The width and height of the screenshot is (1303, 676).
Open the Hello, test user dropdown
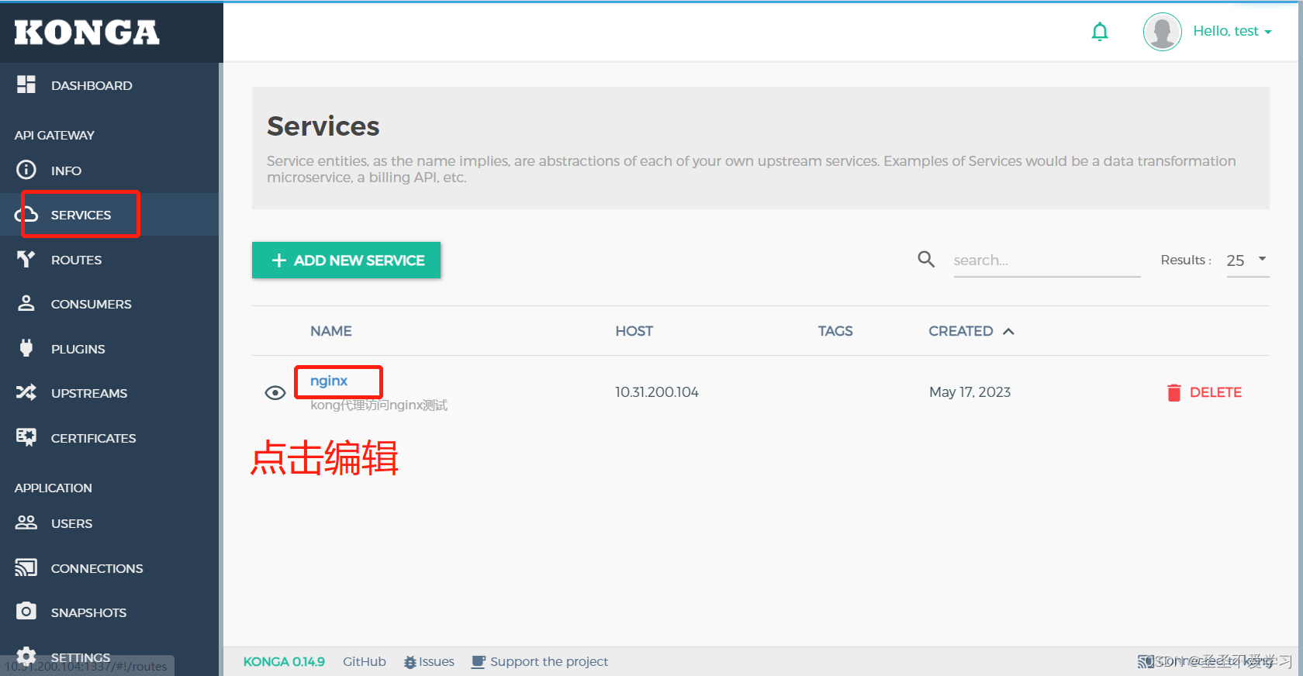1232,31
